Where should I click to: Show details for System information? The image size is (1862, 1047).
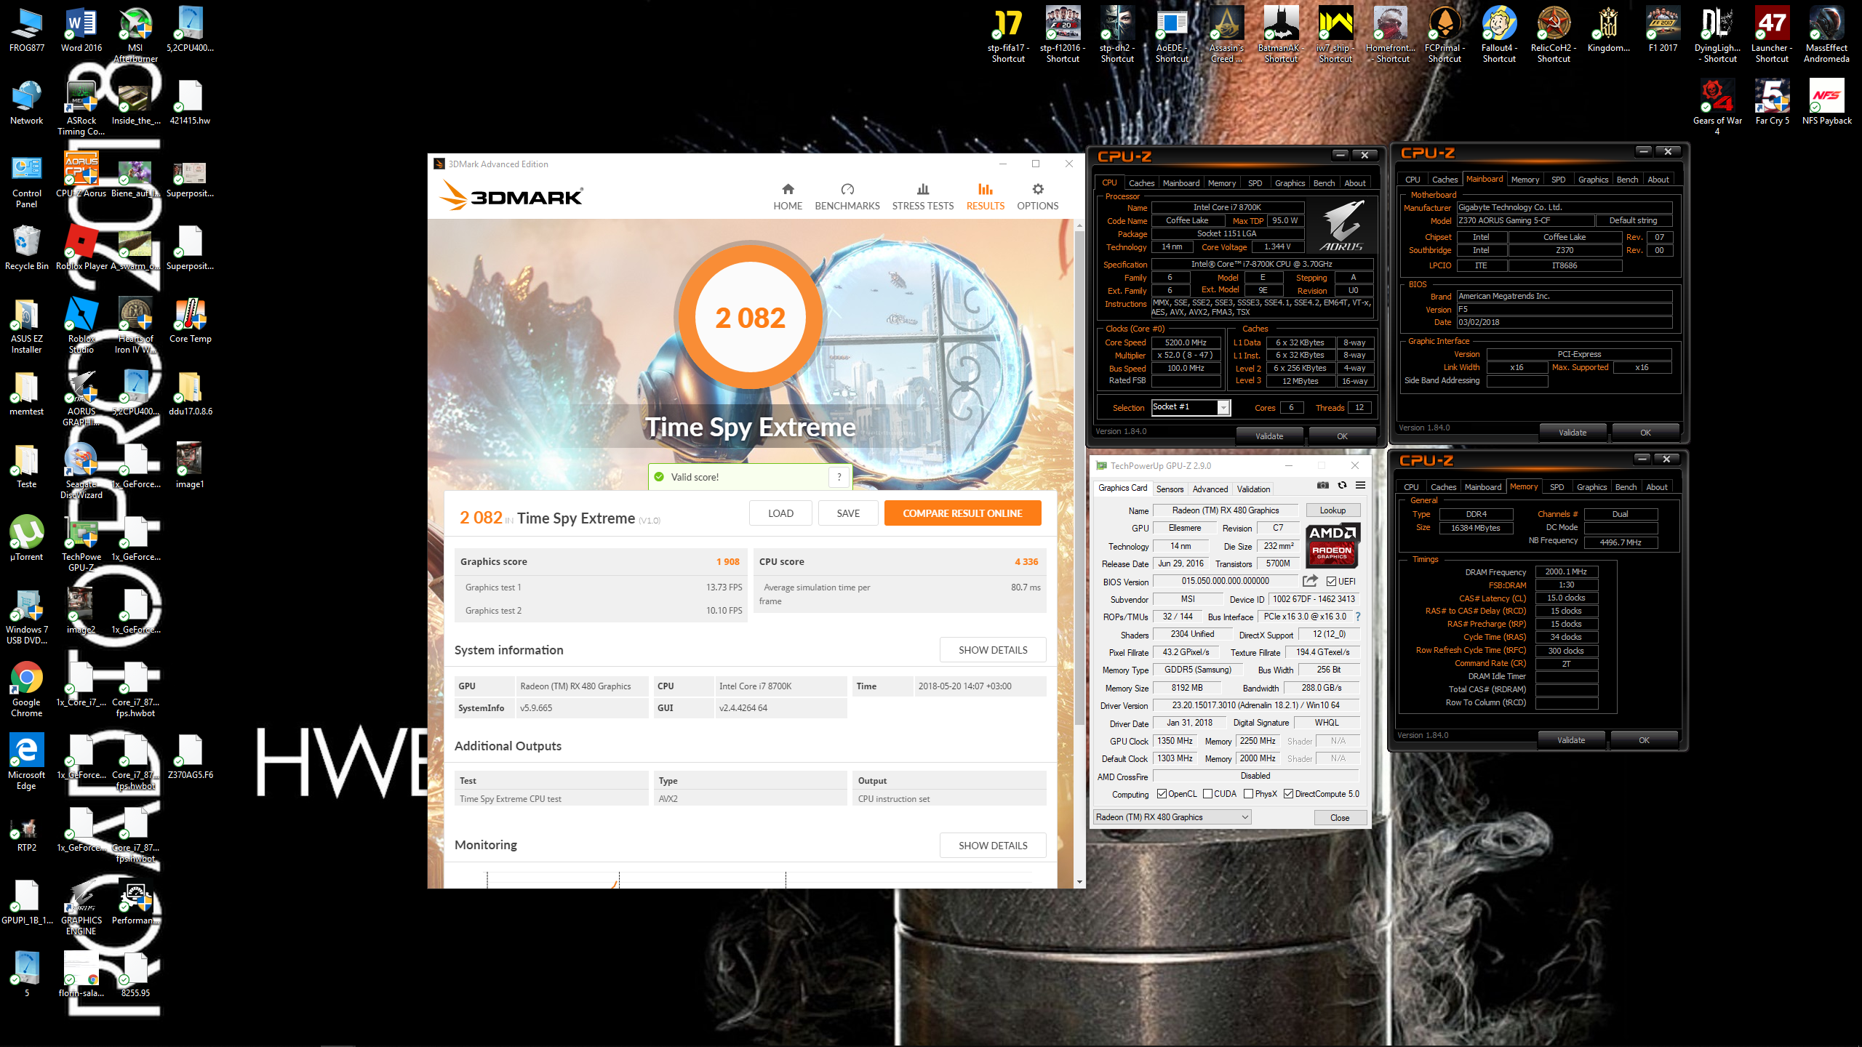point(993,650)
